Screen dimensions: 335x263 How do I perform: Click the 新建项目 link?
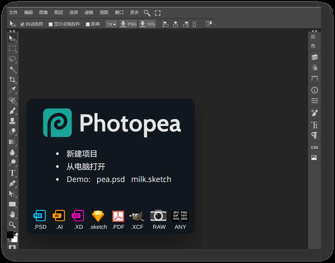(81, 154)
